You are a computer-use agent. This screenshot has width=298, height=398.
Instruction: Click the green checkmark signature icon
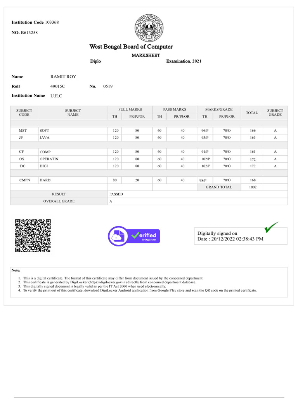coord(271,227)
